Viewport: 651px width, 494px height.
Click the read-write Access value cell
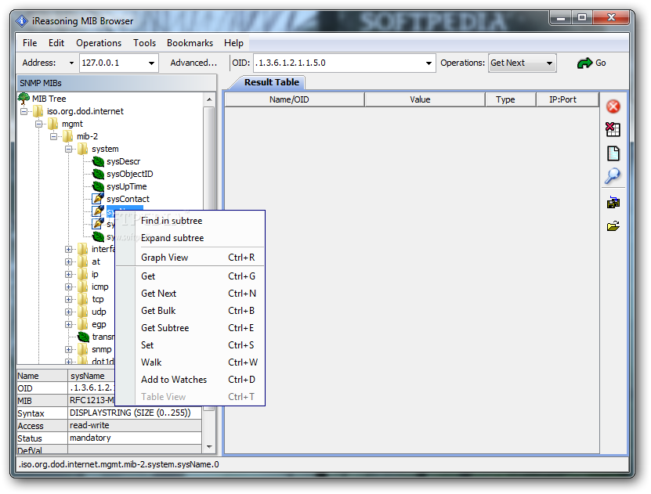135,426
